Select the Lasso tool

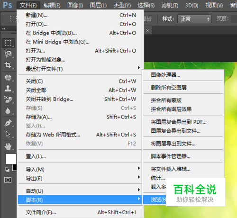[8, 54]
